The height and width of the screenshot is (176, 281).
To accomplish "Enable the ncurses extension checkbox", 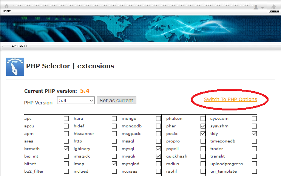I will pyautogui.click(x=158, y=171).
